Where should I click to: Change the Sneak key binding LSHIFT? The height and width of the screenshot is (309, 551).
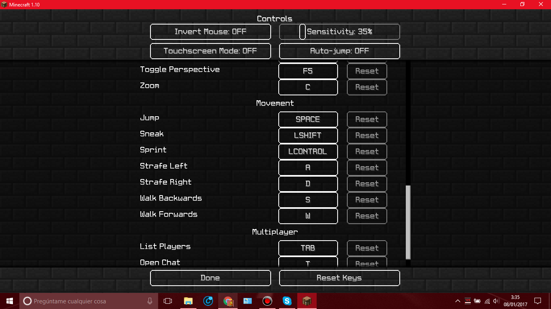click(x=308, y=136)
